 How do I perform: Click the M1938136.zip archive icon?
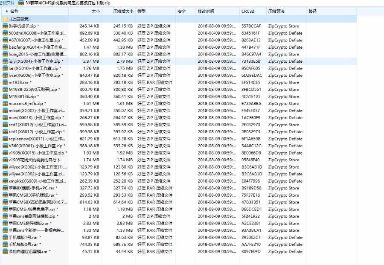coord(5,96)
